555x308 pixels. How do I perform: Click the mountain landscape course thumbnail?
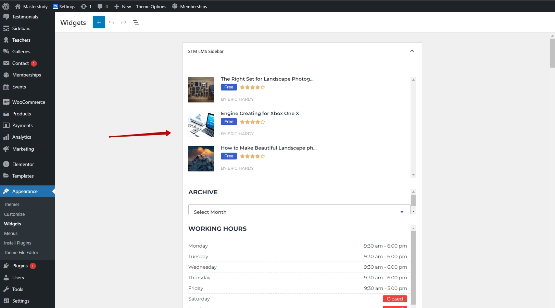[x=201, y=158]
